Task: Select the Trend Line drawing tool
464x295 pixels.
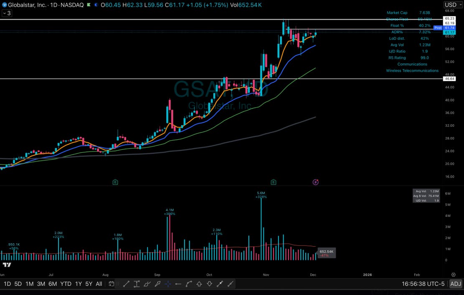Action: pos(127,284)
